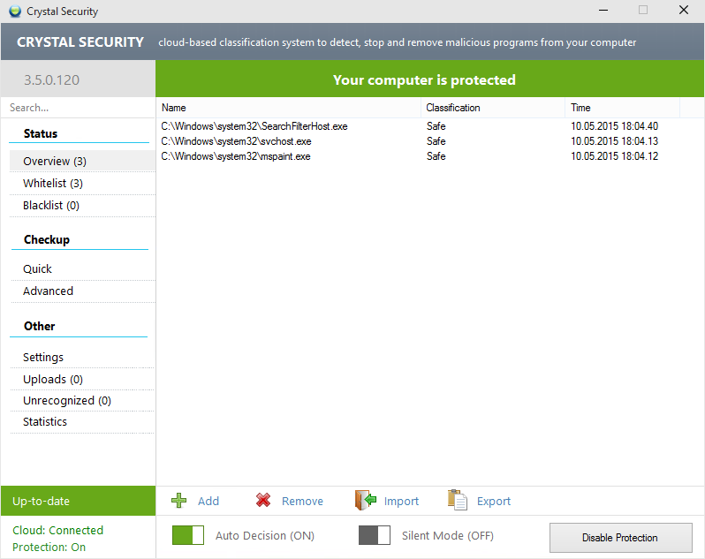Toggle the Auto Decision switch
This screenshot has height=559, width=705.
tap(188, 535)
